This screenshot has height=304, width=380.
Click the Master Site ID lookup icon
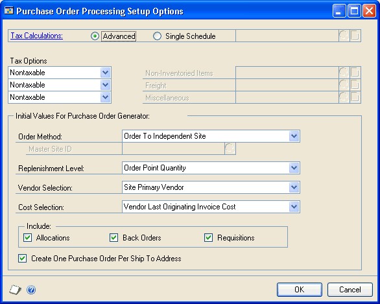pyautogui.click(x=230, y=148)
